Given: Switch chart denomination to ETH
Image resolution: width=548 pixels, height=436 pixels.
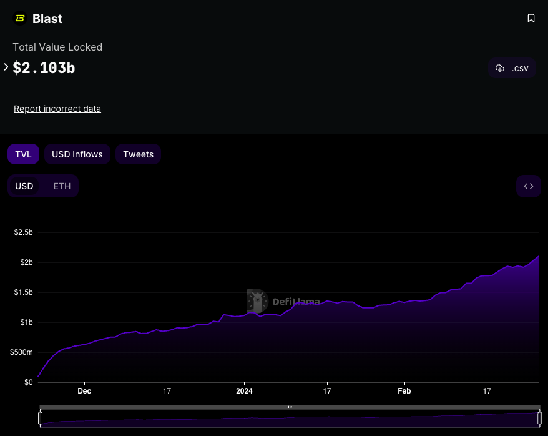Looking at the screenshot, I should pyautogui.click(x=62, y=186).
